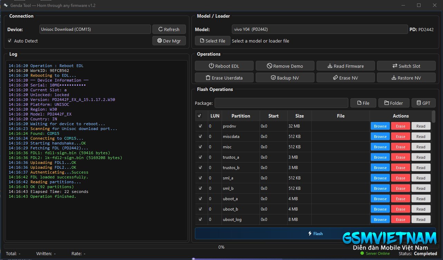
Task: Expand the Model selection combo box
Action: pyautogui.click(x=319, y=29)
